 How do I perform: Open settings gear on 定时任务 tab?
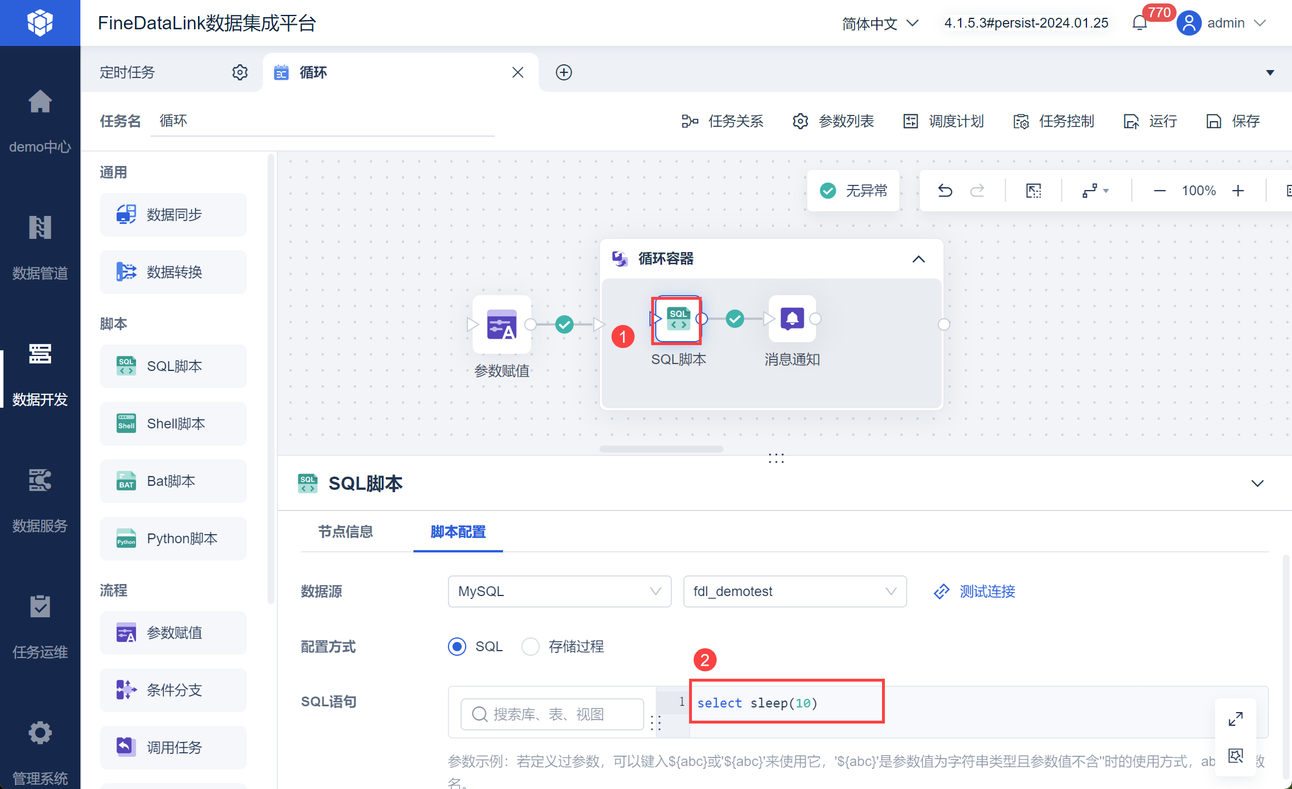(239, 72)
